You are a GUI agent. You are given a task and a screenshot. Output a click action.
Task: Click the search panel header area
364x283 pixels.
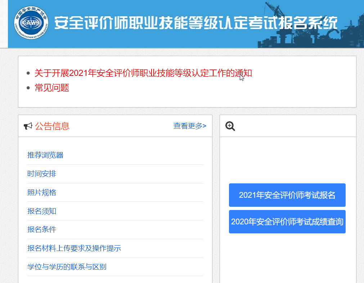point(287,126)
